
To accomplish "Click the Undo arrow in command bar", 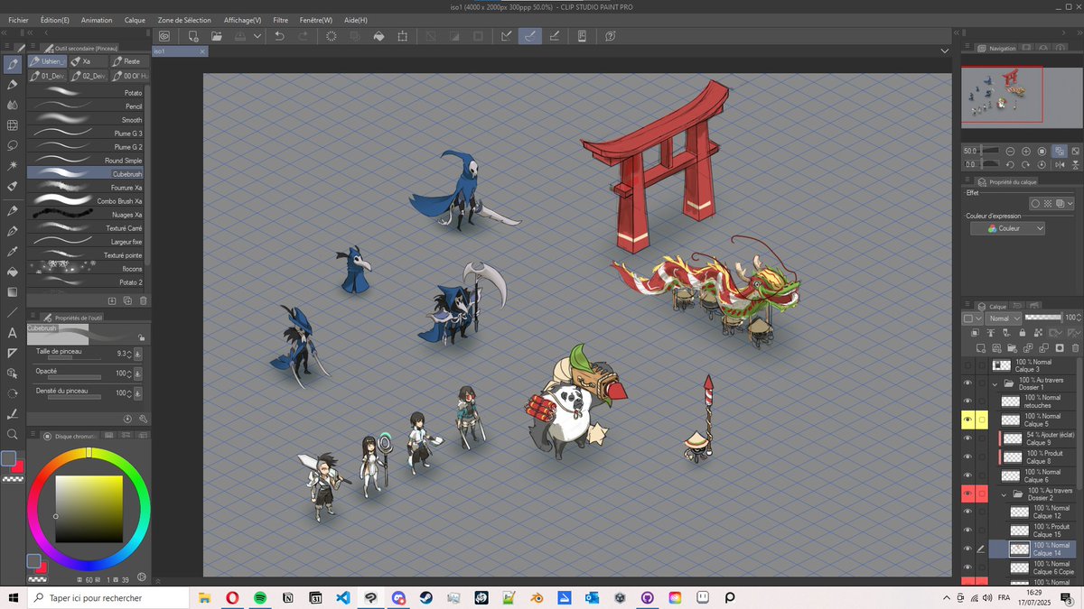I will point(279,36).
